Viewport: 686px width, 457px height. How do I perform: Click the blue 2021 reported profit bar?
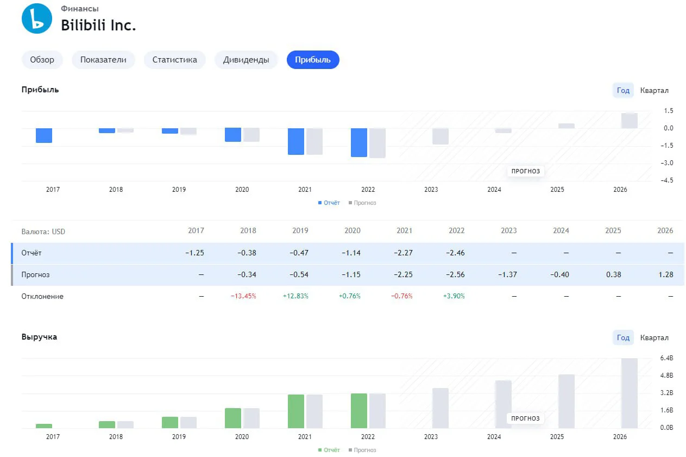[296, 141]
